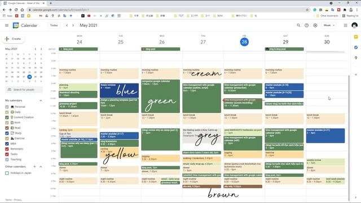The height and width of the screenshot is (203, 361).
Task: Select Monday 24 day header
Action: [80, 42]
